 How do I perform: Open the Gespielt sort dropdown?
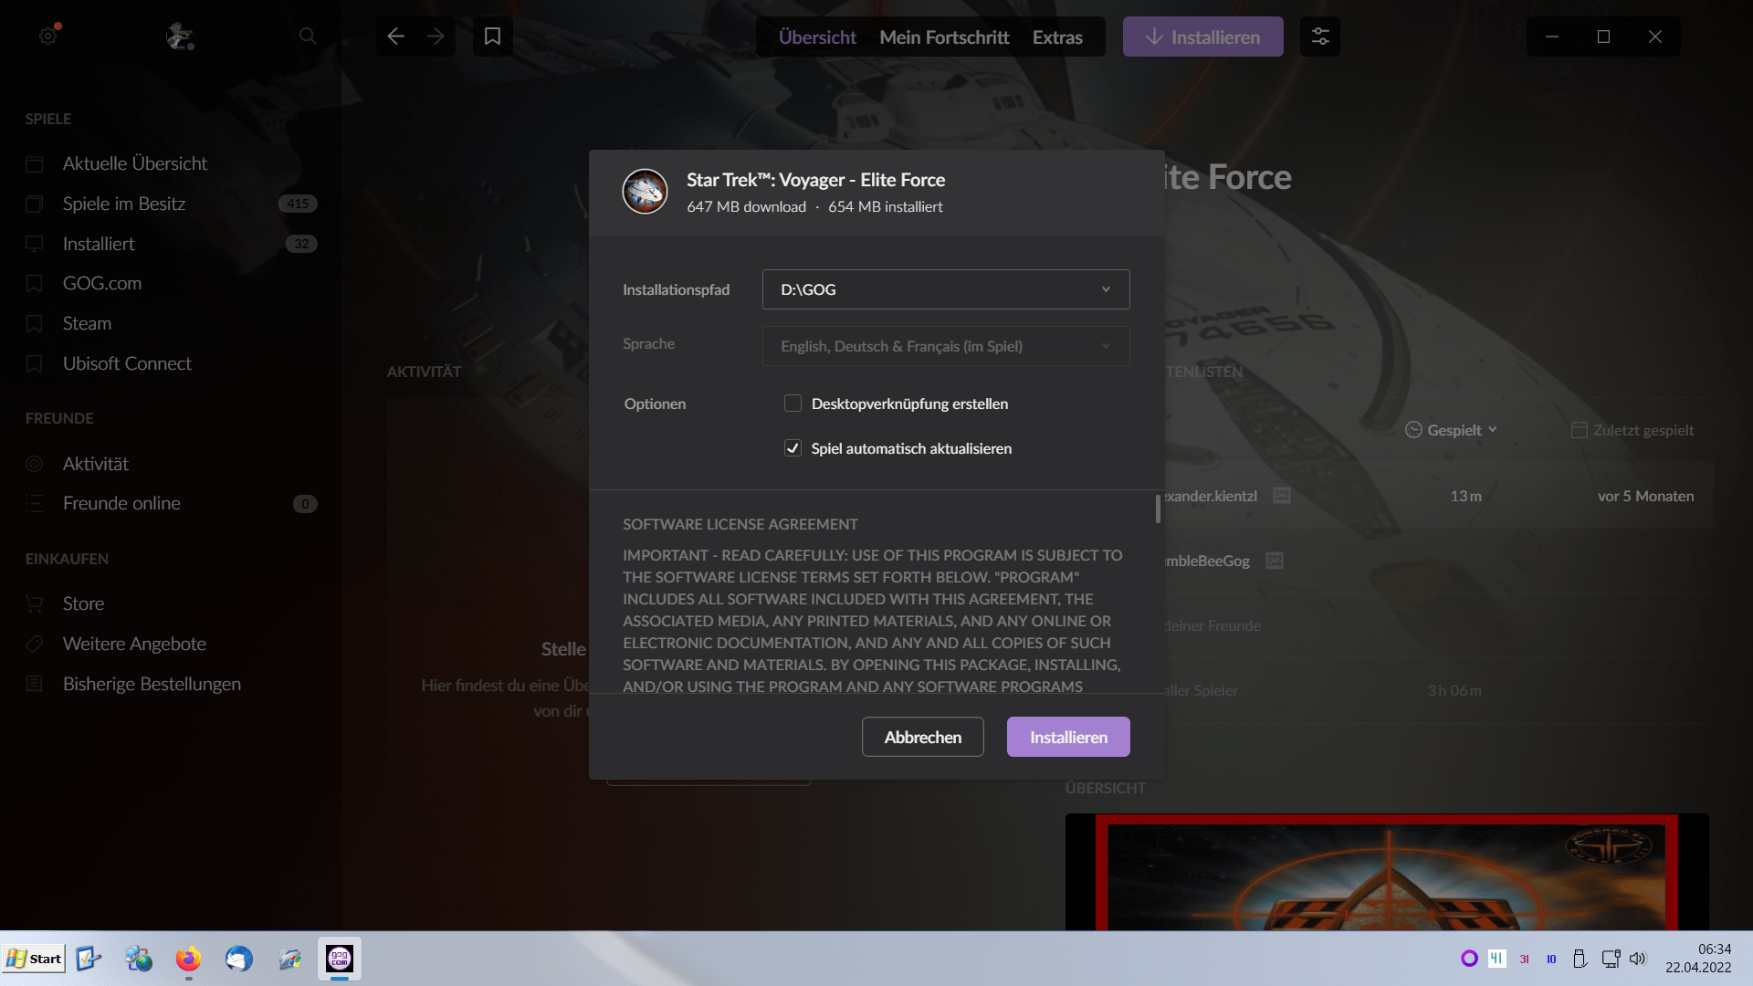pyautogui.click(x=1452, y=430)
